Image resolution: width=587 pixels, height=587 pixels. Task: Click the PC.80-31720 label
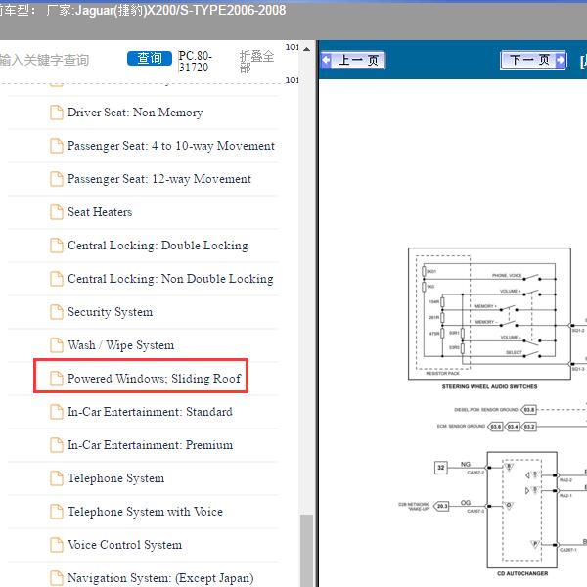click(x=195, y=62)
